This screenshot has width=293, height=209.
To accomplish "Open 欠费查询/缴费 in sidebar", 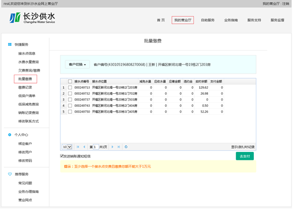I will coord(29,70).
